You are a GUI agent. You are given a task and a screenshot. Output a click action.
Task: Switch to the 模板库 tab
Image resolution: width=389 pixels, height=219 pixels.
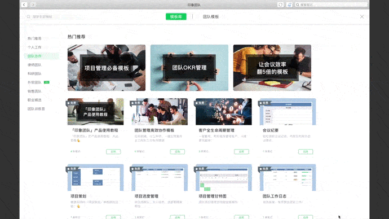coord(176,16)
